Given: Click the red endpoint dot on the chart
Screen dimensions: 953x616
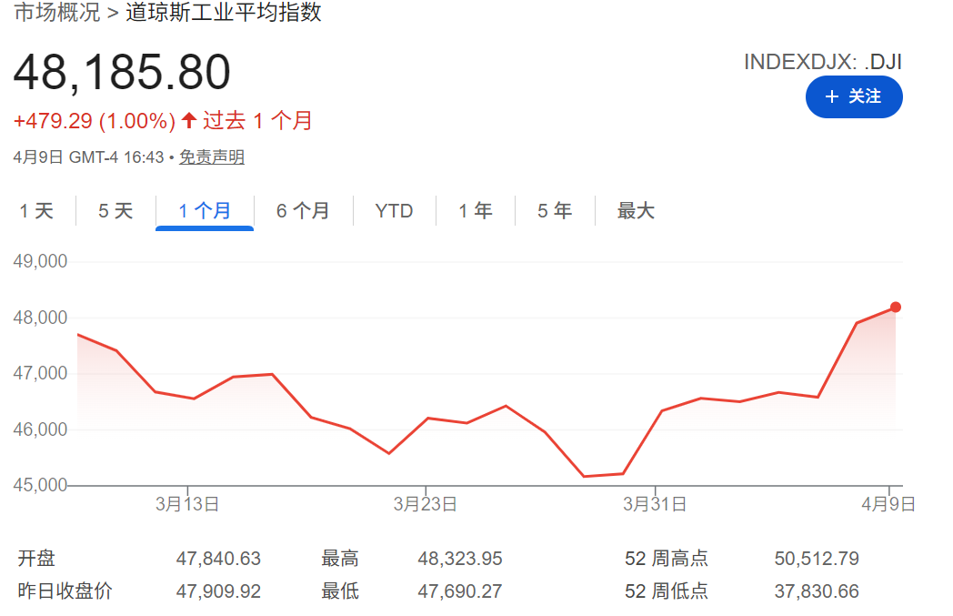Looking at the screenshot, I should point(896,307).
